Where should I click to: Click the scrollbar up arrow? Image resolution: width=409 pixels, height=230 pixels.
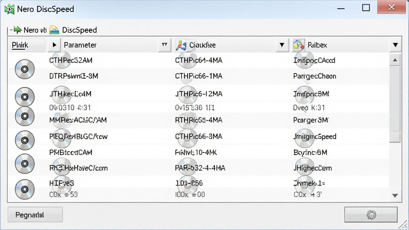click(x=395, y=60)
